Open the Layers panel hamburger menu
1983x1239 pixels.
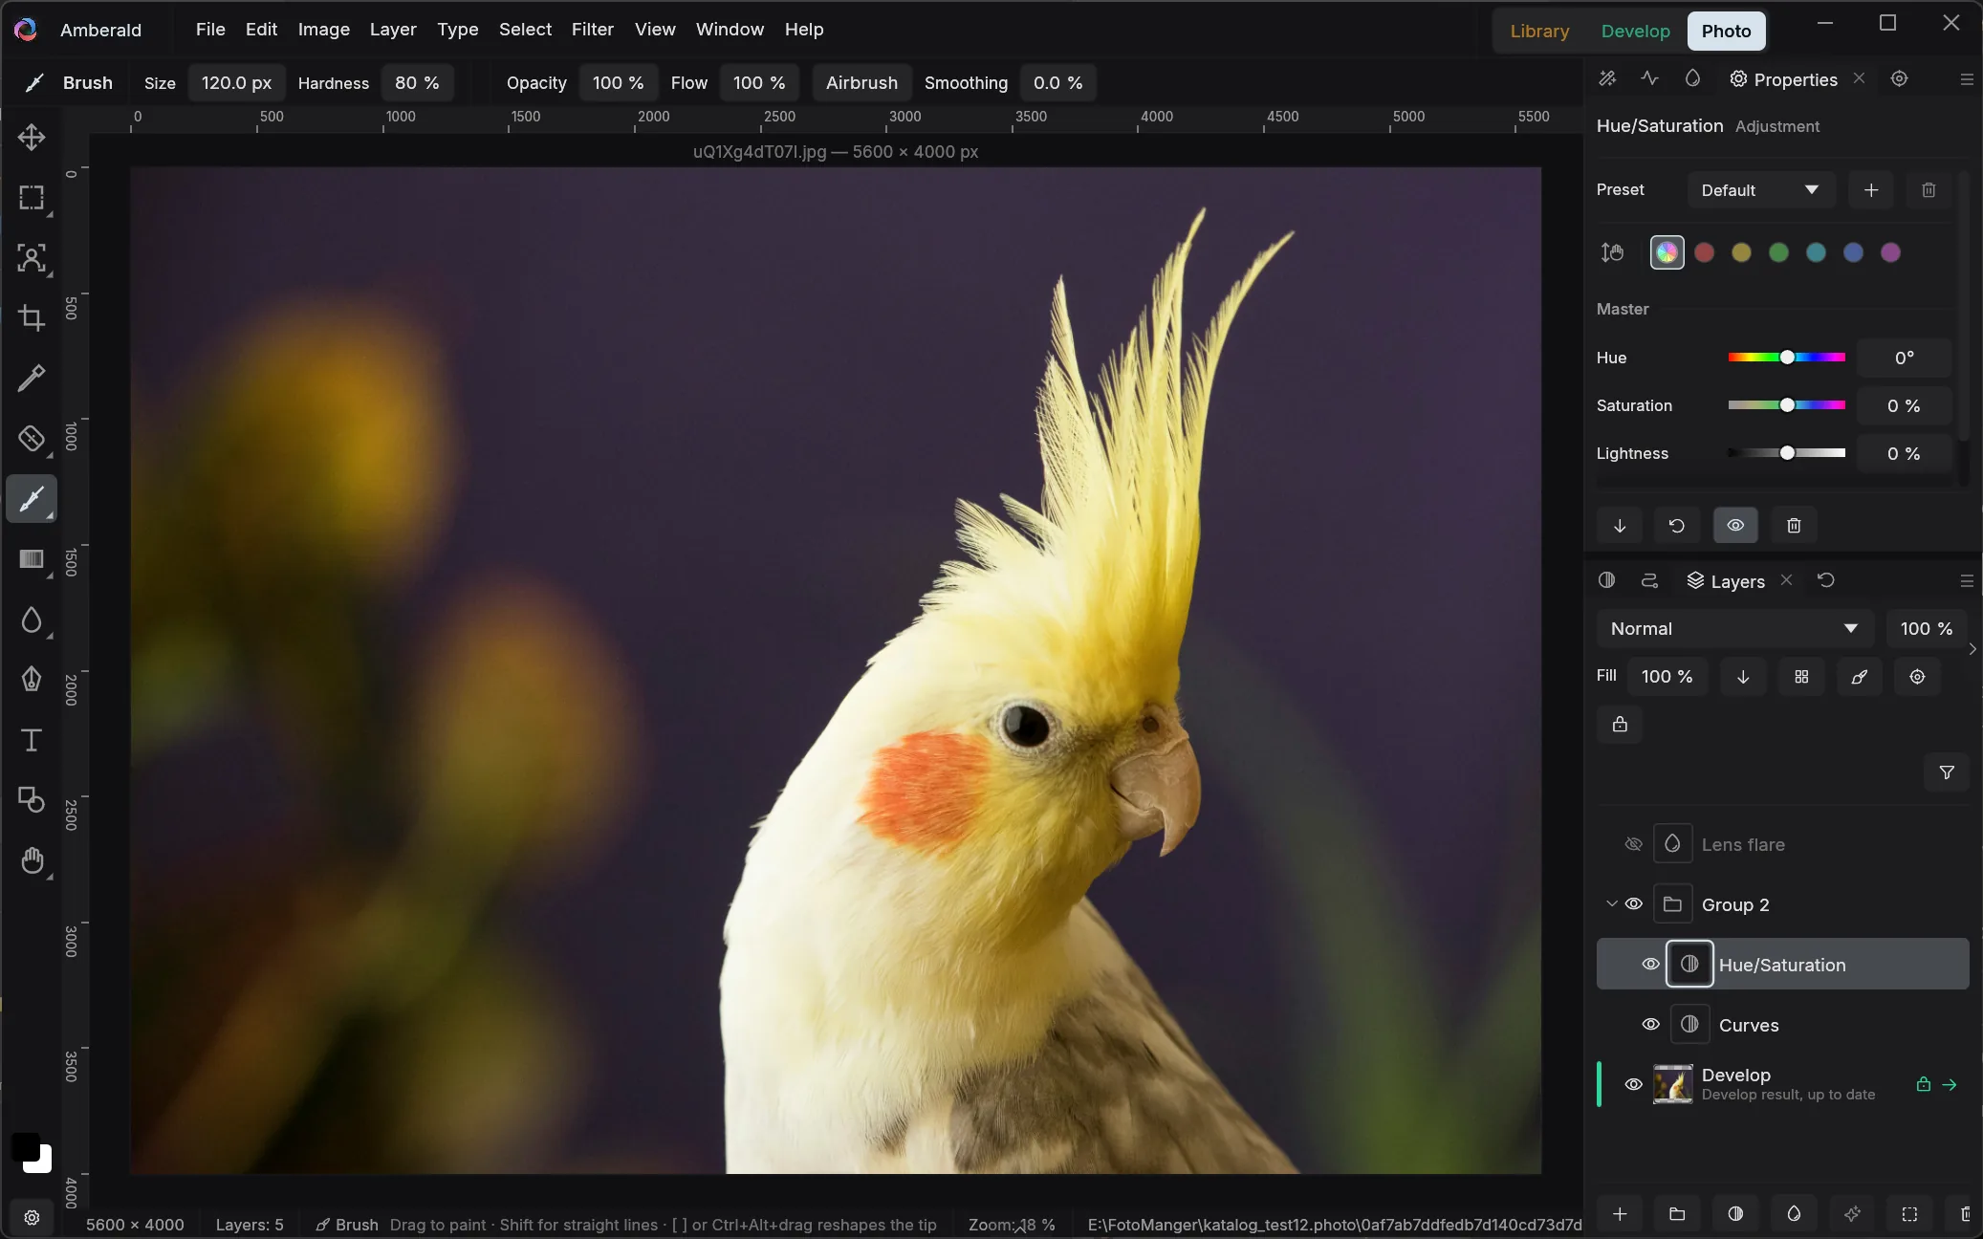(x=1967, y=581)
